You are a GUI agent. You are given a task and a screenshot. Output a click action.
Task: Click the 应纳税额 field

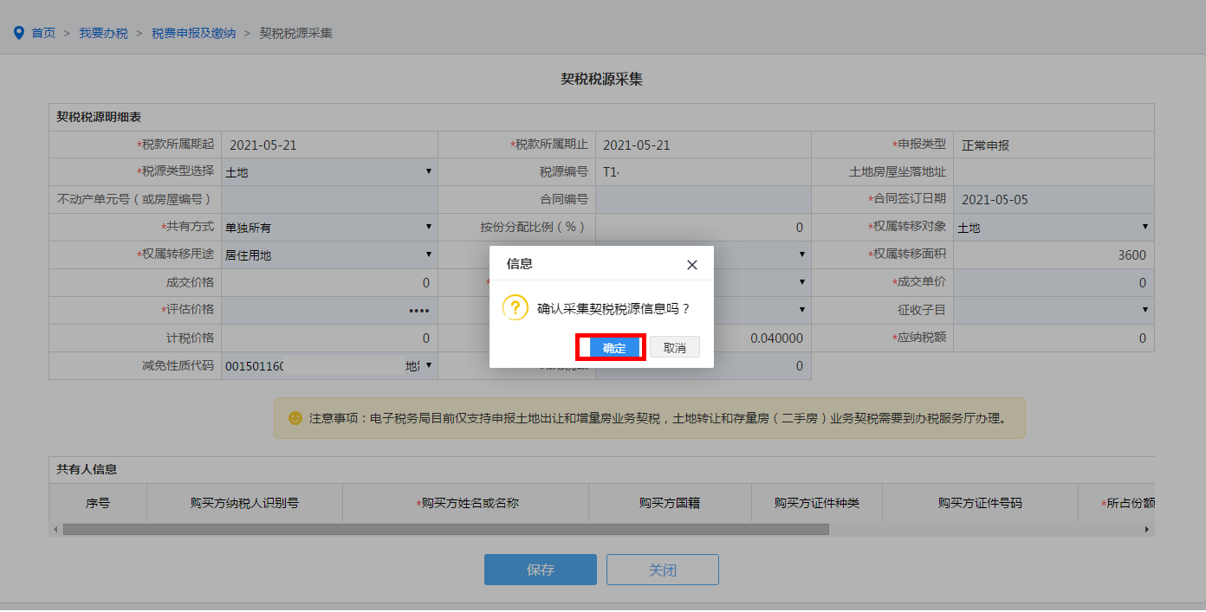pos(1054,338)
